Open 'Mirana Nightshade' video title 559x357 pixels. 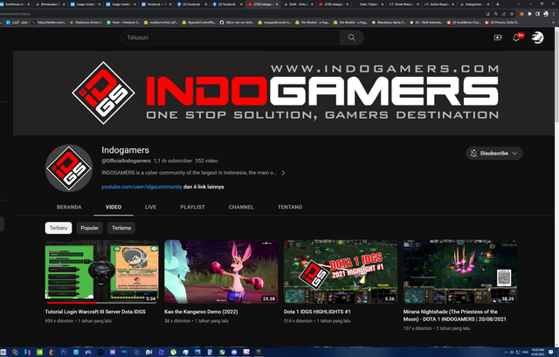coord(454,315)
